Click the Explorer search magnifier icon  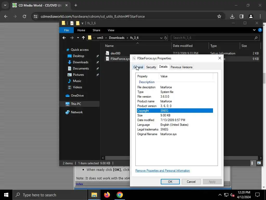[256, 38]
